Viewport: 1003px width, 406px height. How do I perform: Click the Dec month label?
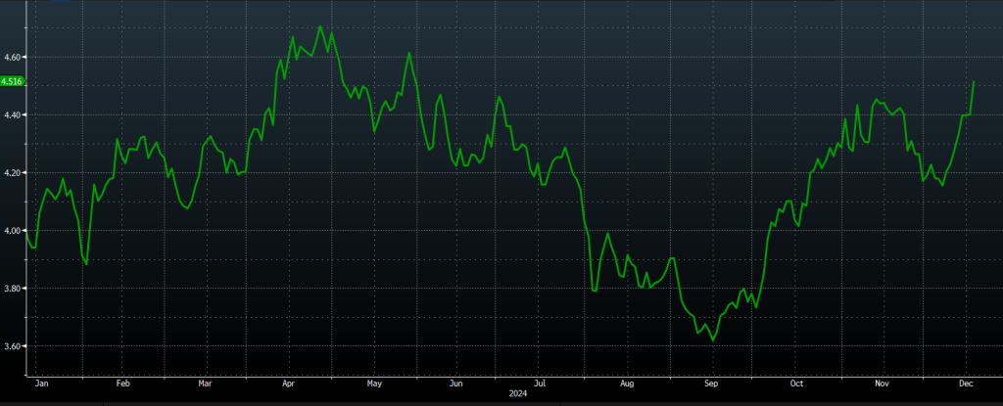point(967,383)
